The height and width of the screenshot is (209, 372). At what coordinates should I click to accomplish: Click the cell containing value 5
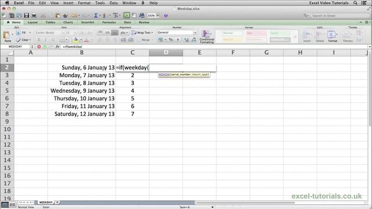click(133, 99)
